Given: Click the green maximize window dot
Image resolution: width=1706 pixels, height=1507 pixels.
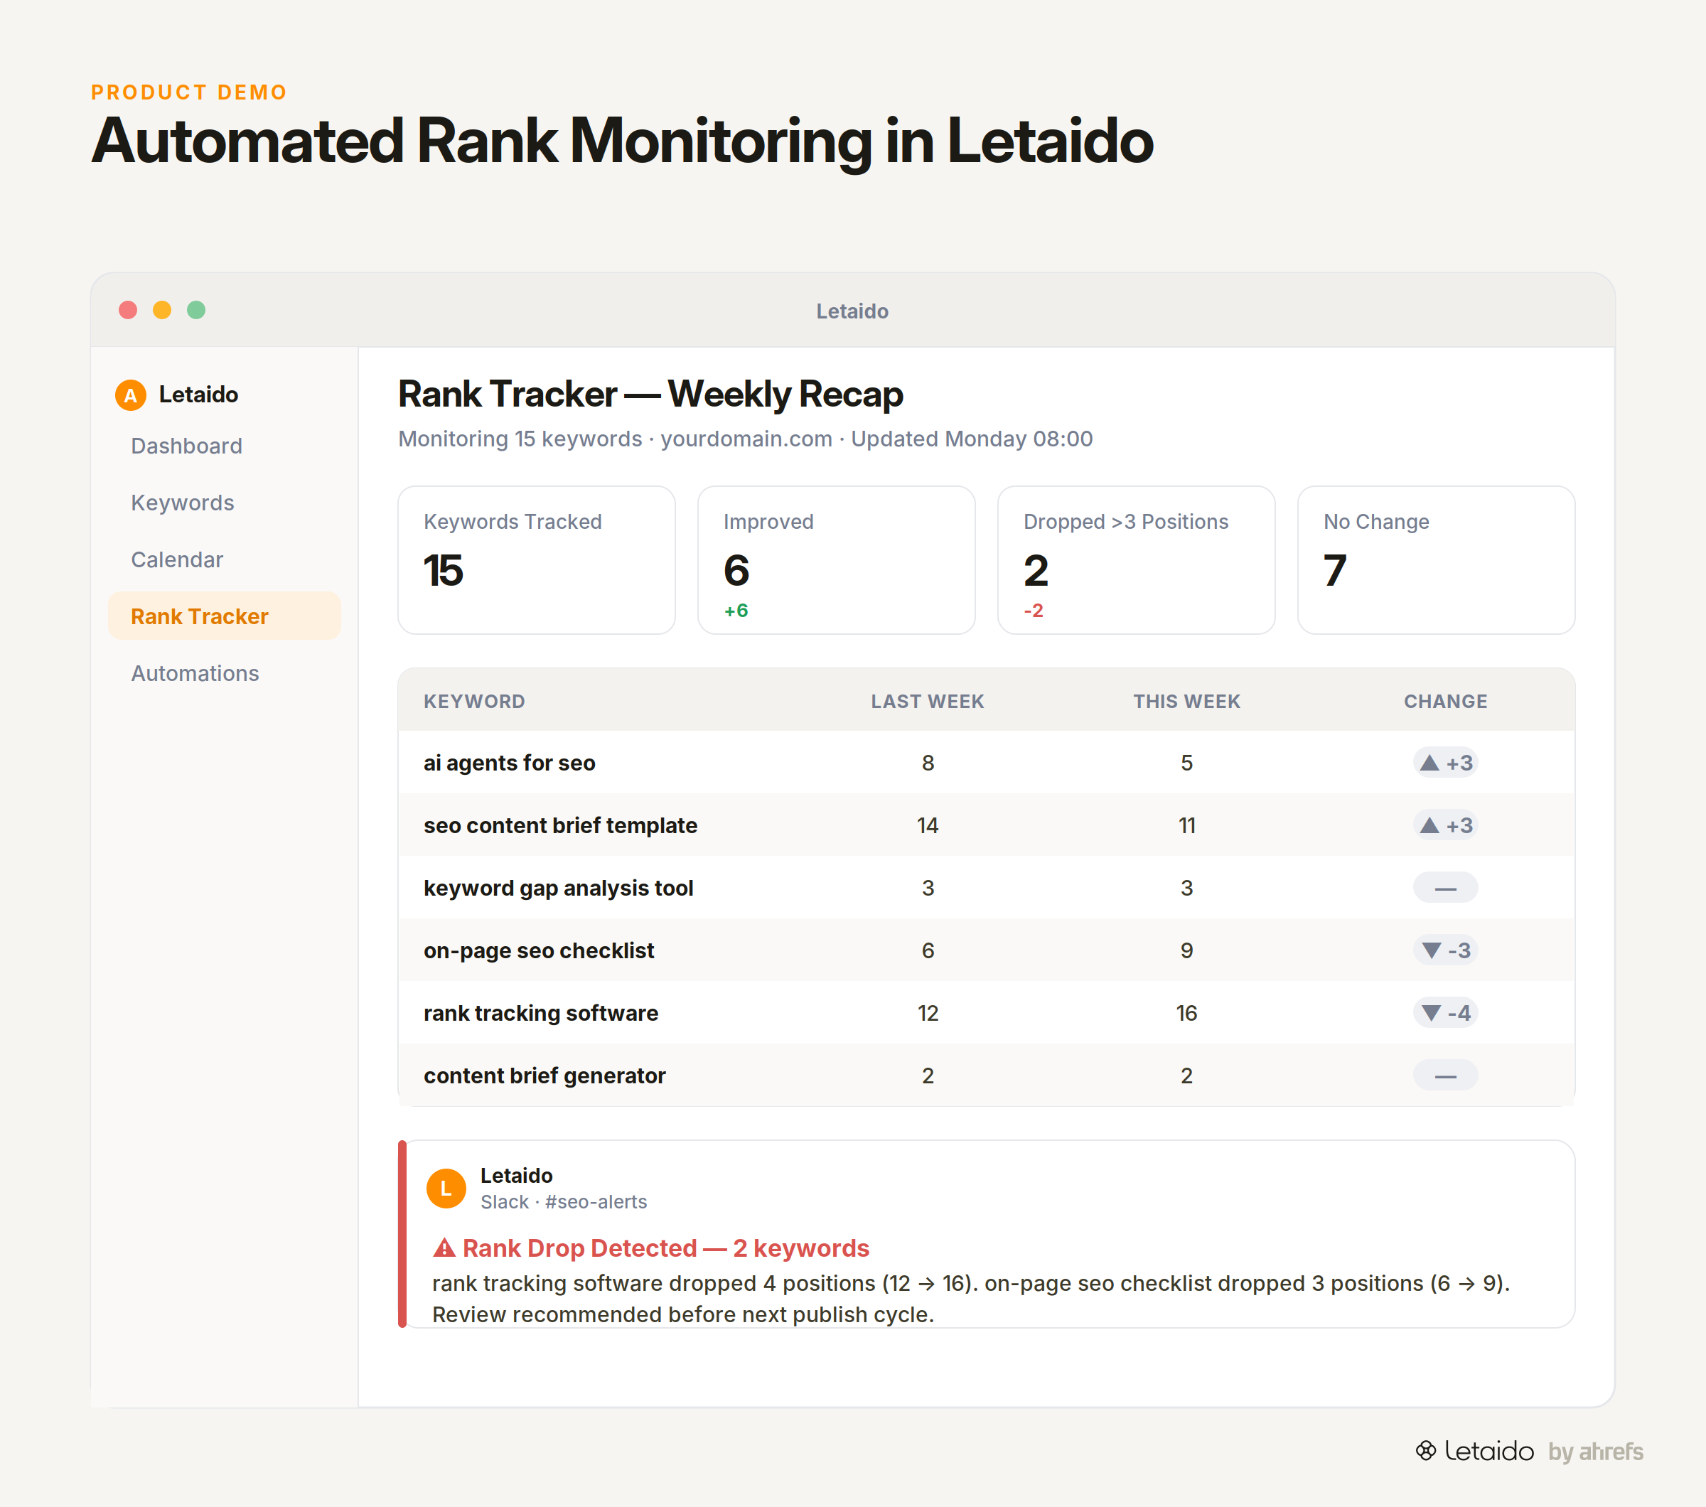Looking at the screenshot, I should point(196,311).
